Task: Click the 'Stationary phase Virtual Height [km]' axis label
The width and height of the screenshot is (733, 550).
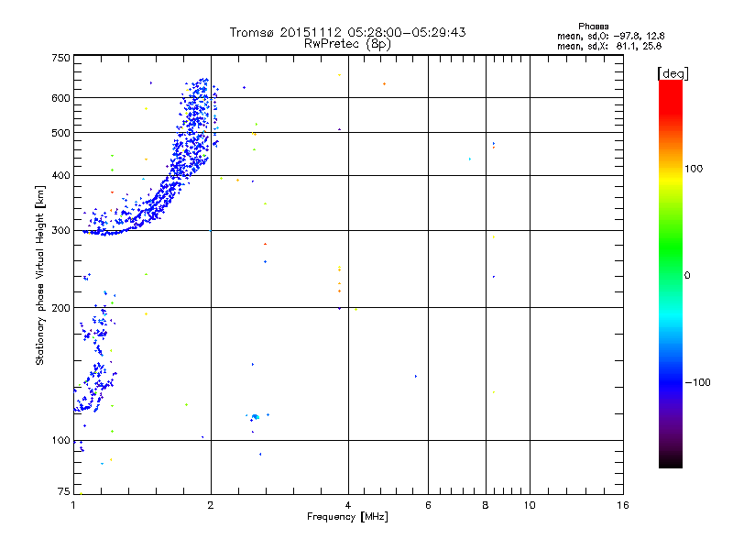Action: pyautogui.click(x=40, y=275)
